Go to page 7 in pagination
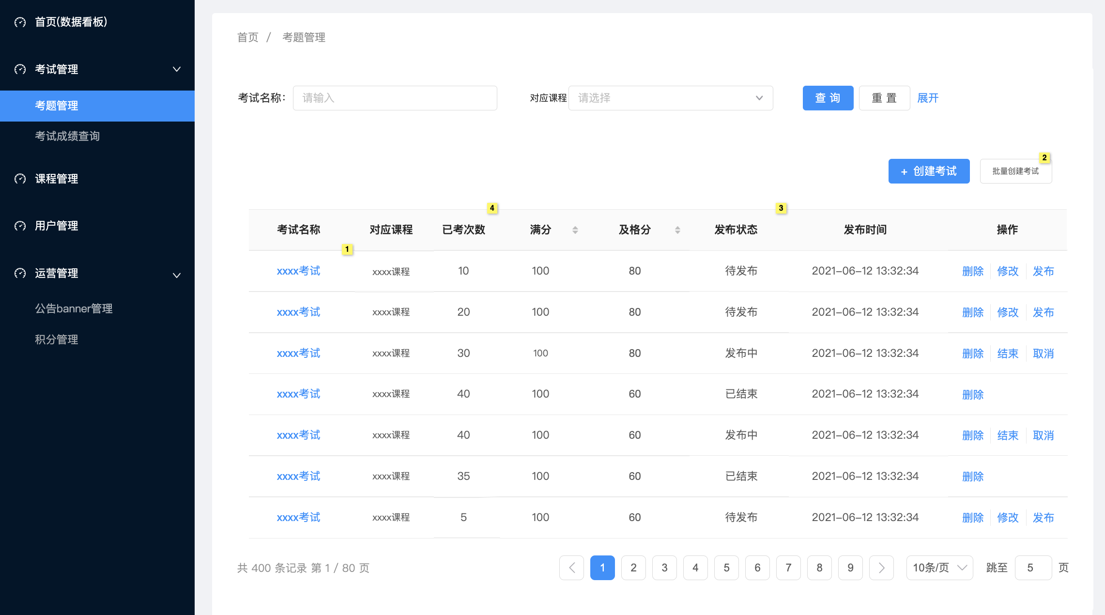This screenshot has height=615, width=1105. [788, 568]
